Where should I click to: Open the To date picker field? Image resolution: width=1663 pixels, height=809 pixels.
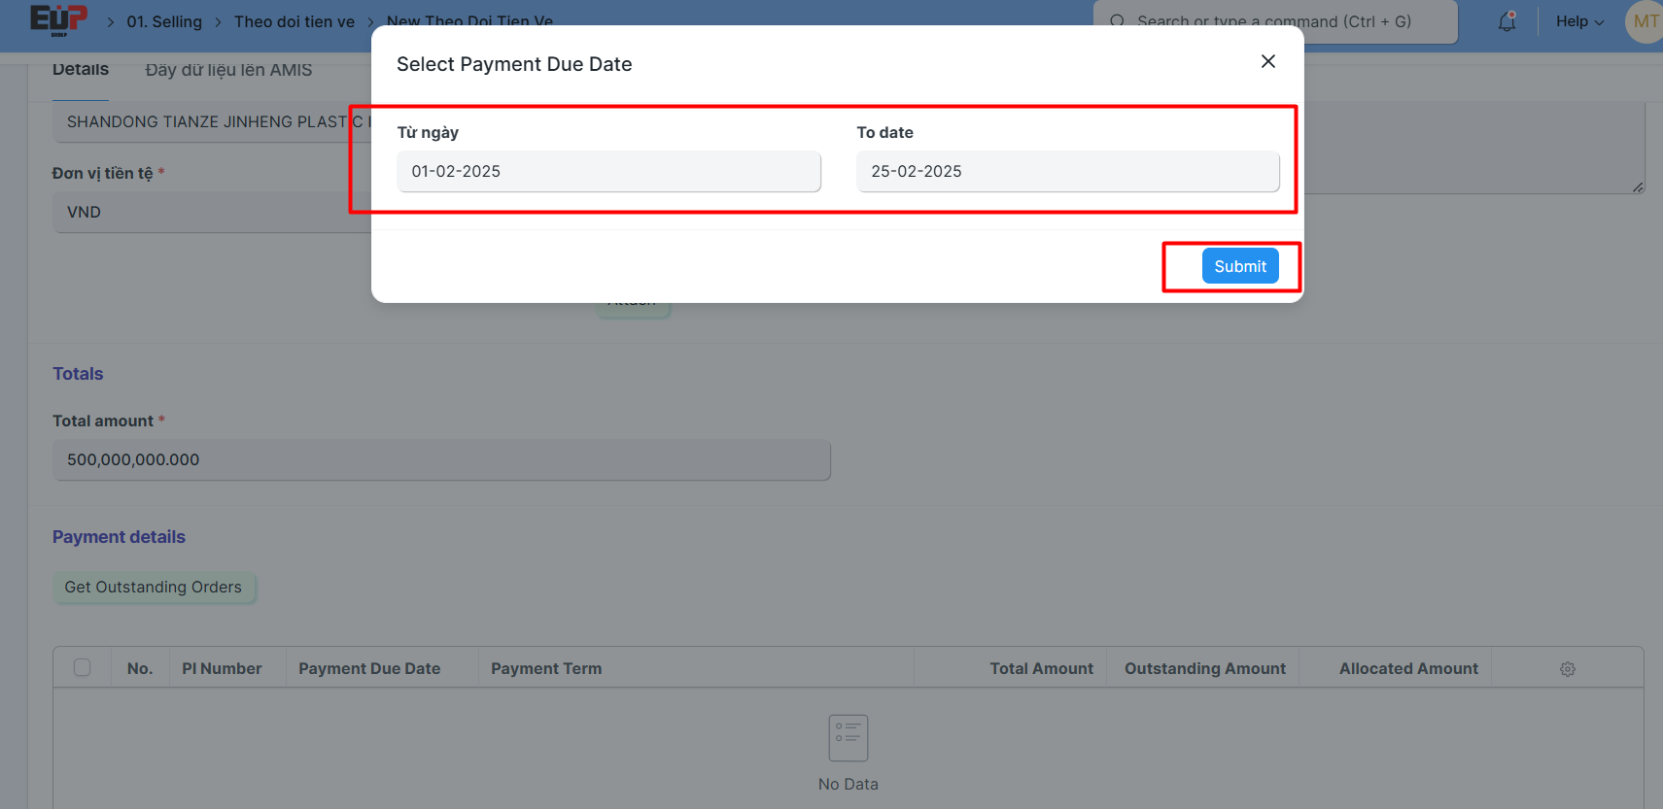[x=1067, y=171]
